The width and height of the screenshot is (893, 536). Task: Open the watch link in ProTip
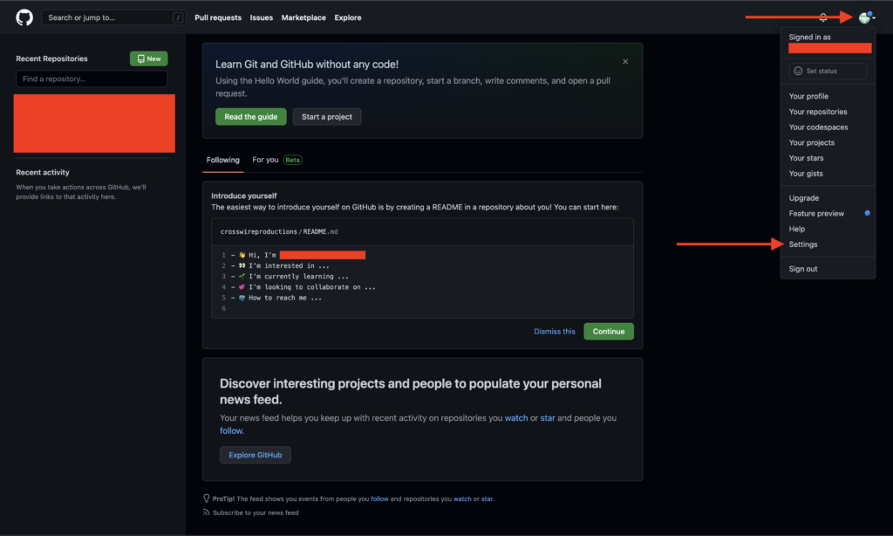462,499
